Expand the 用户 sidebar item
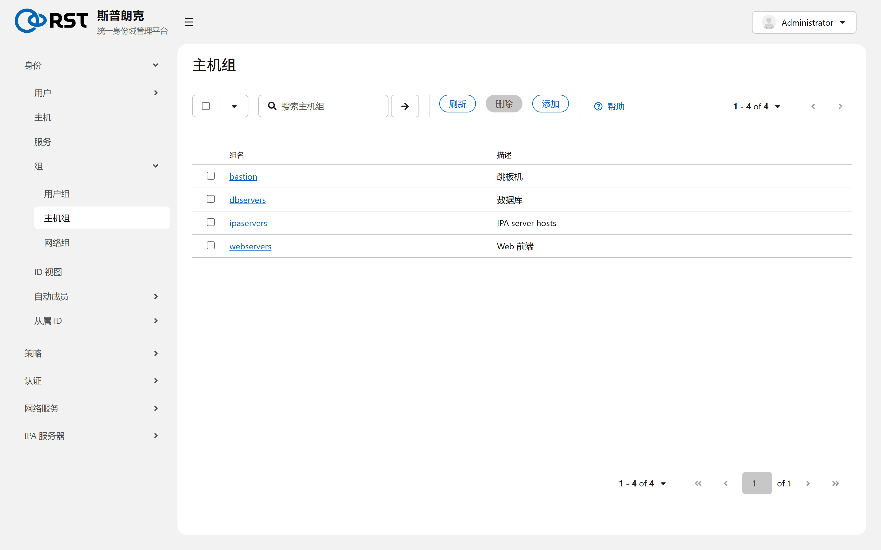 (x=97, y=93)
